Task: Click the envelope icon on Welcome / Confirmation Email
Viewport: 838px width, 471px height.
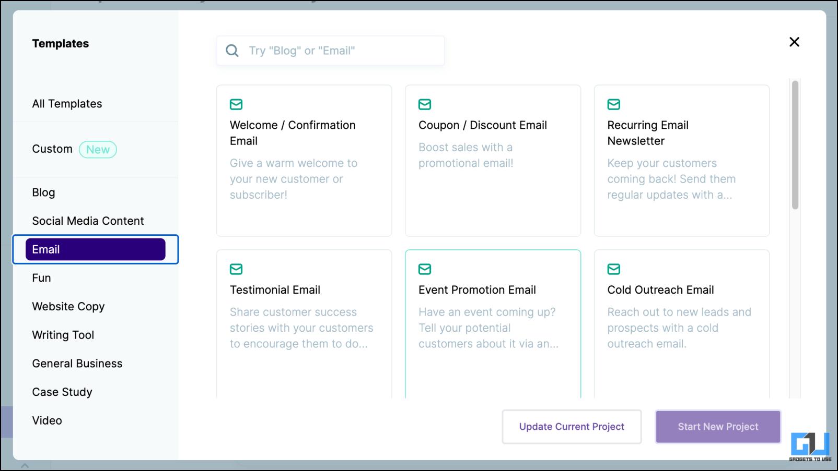Action: [236, 104]
